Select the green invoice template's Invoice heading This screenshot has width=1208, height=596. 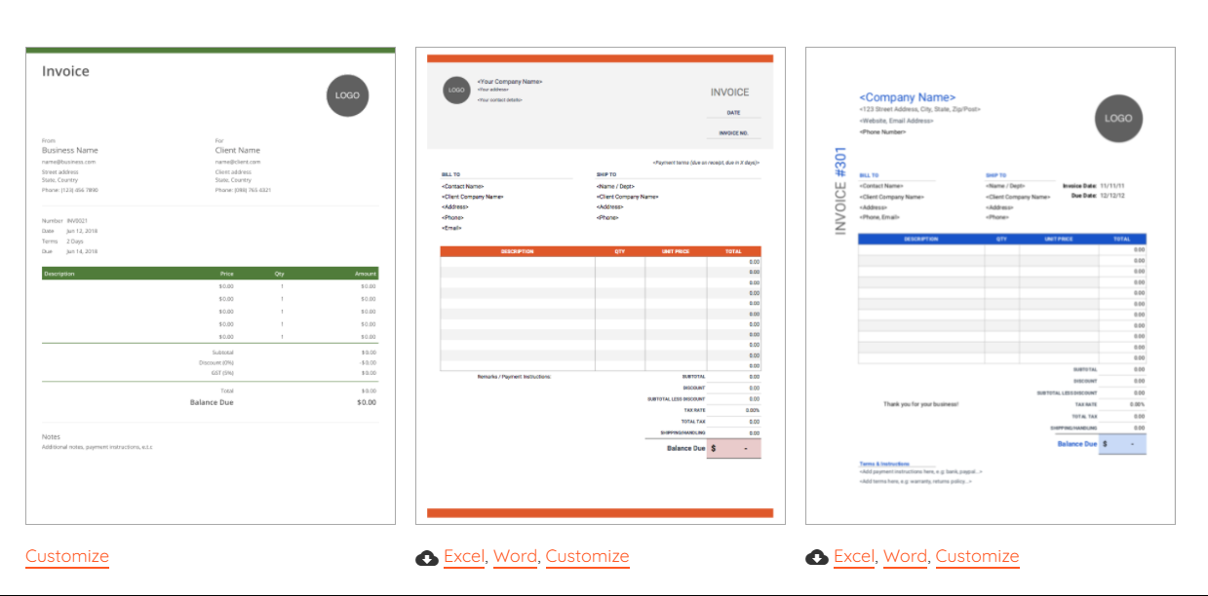[65, 71]
